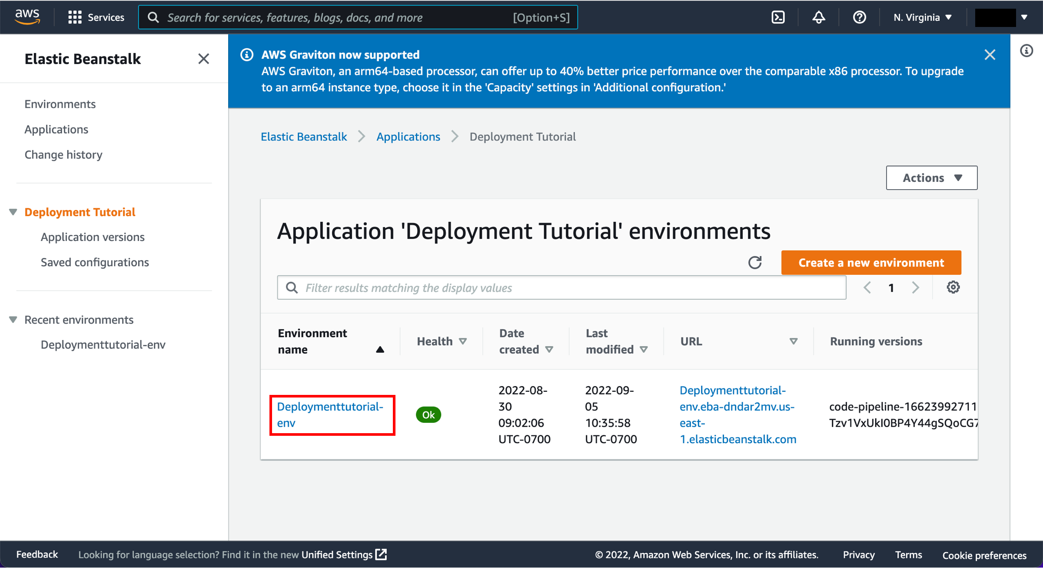
Task: Close the Elastic Beanstalk sidebar
Action: click(x=203, y=59)
